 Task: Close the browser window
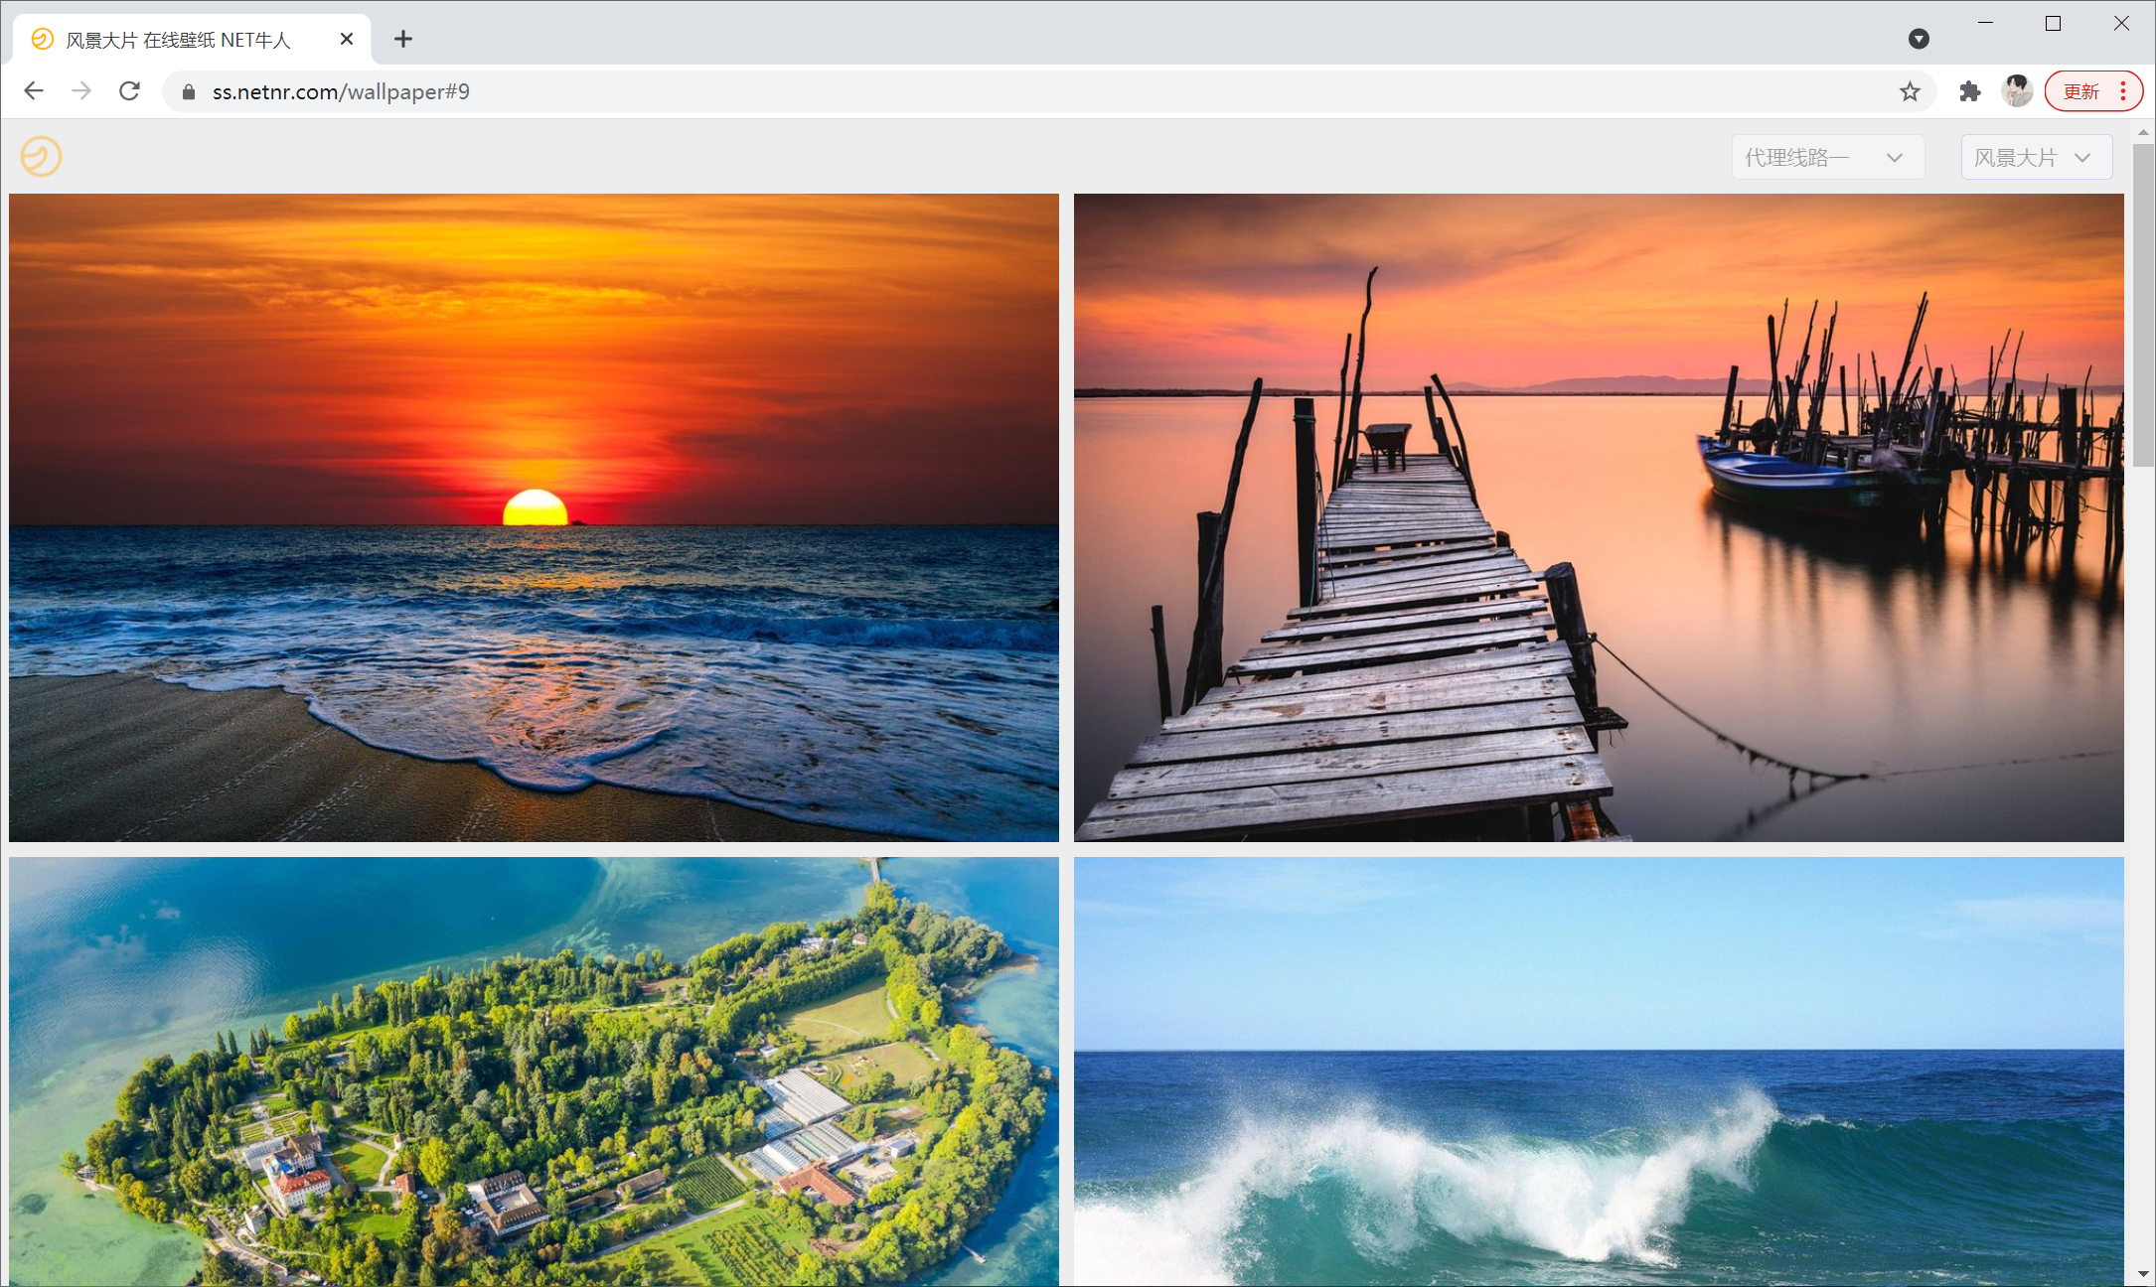(x=2120, y=23)
